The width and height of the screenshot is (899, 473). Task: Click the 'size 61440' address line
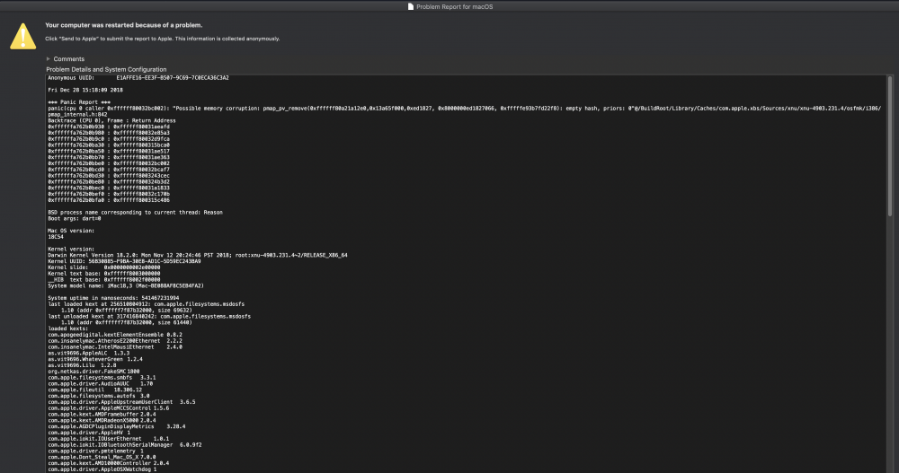pos(126,323)
